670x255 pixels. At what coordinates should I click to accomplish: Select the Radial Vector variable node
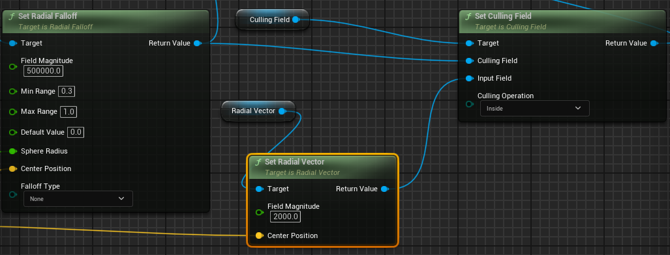click(258, 111)
